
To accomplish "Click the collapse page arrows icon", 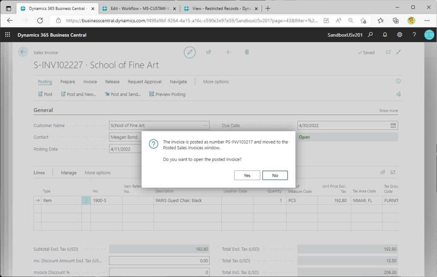I will (399, 52).
